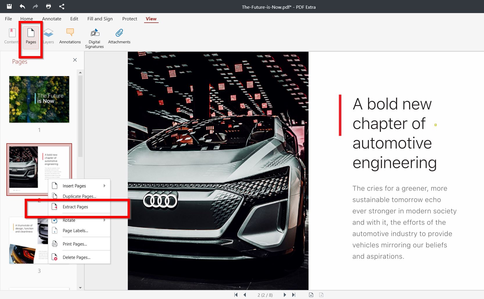Choose Insert Pages from context menu
Image resolution: width=484 pixels, height=299 pixels.
click(79, 186)
